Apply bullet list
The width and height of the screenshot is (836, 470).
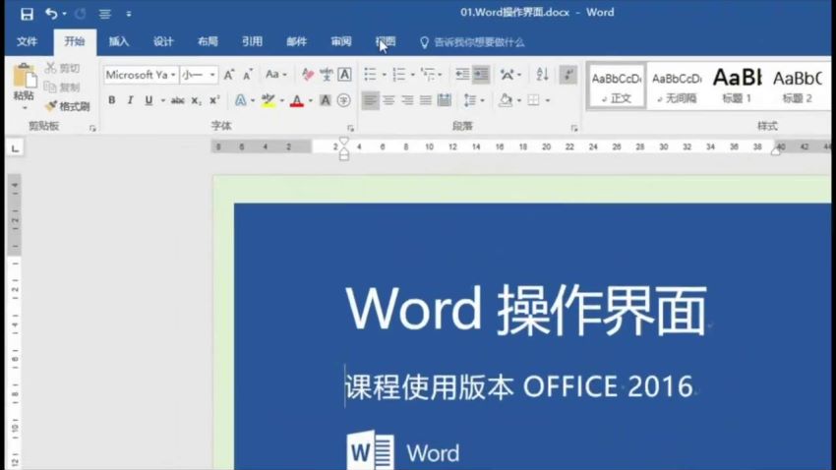370,75
